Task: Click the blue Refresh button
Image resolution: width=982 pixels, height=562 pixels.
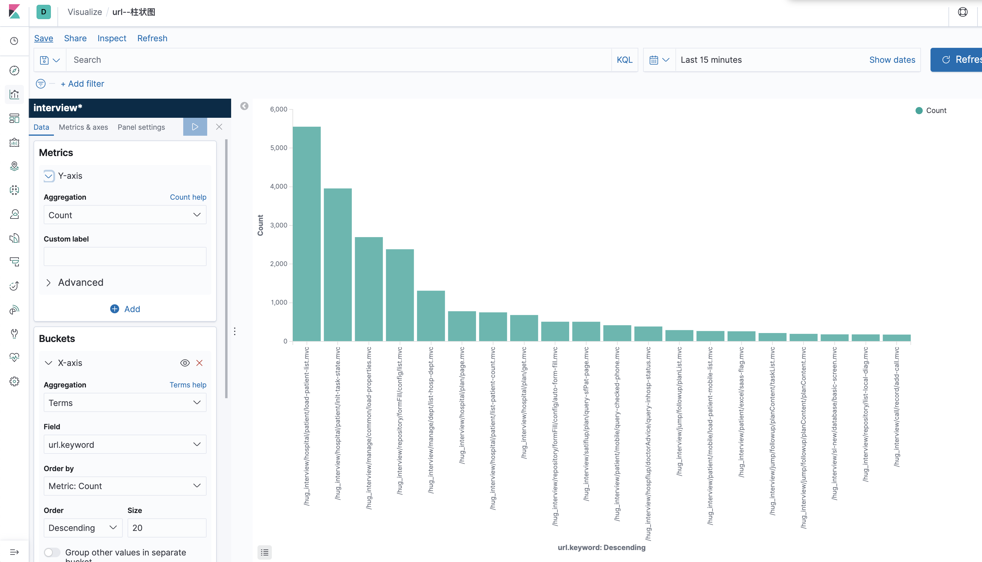Action: click(956, 60)
